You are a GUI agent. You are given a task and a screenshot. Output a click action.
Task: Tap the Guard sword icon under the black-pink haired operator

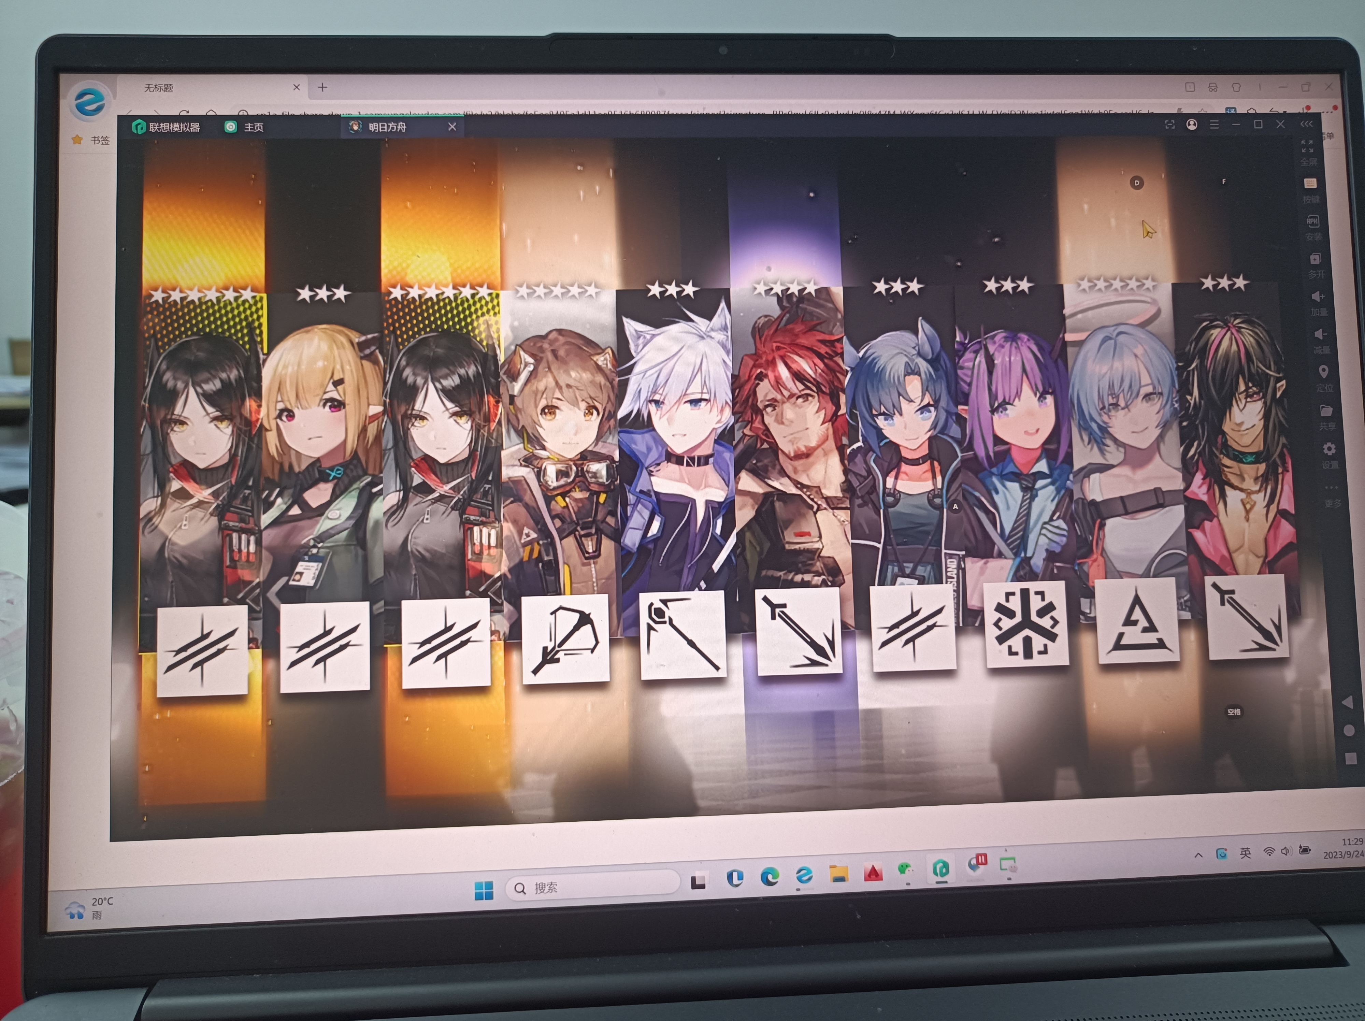1247,617
